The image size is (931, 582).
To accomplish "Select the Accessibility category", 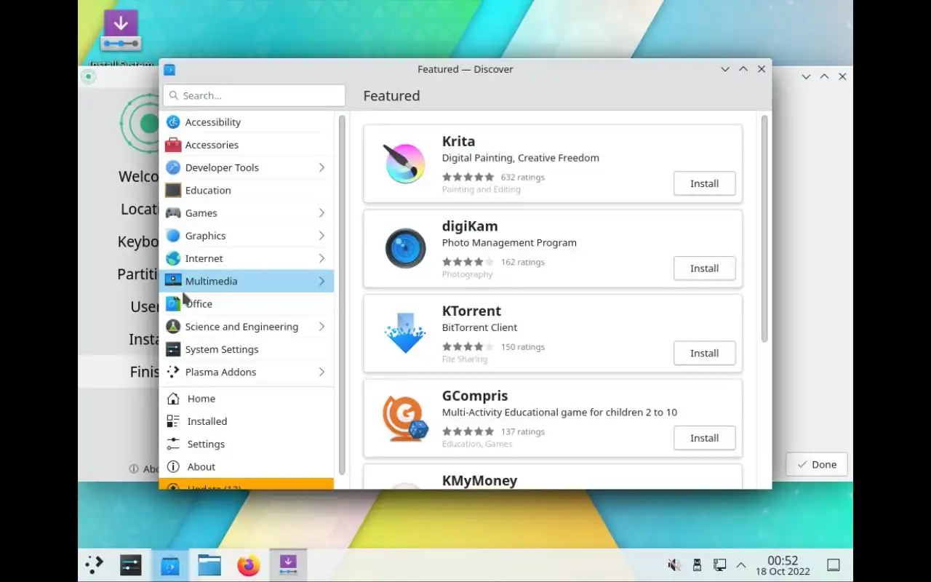I will click(x=247, y=122).
